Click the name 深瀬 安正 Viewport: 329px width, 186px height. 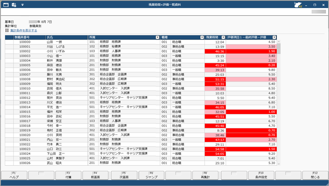(54, 121)
